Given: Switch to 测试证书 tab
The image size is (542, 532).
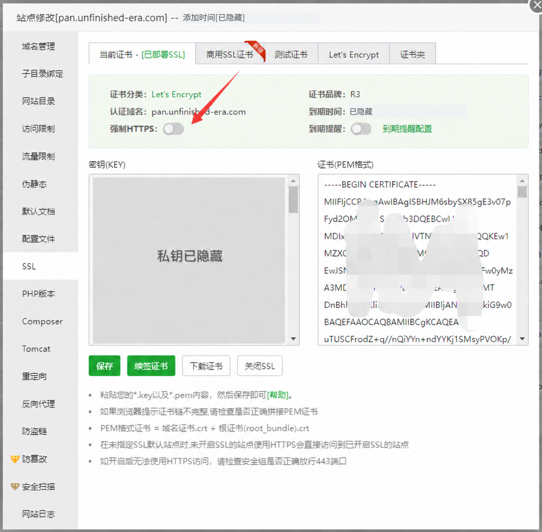Looking at the screenshot, I should 291,54.
